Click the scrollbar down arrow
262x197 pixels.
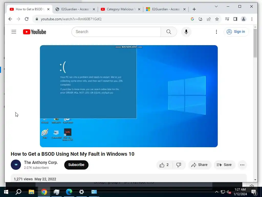coord(255,180)
